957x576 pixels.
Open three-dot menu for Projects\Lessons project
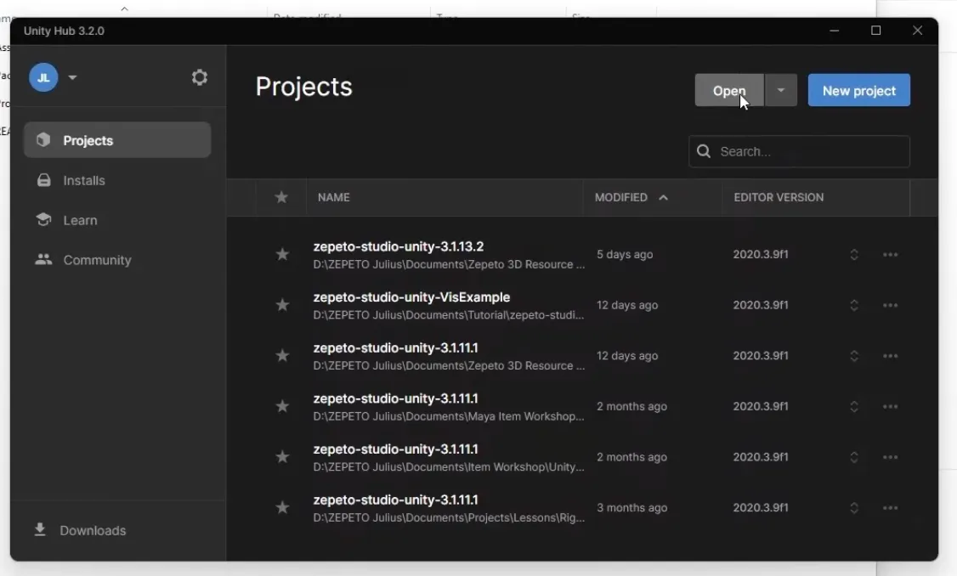(x=890, y=508)
